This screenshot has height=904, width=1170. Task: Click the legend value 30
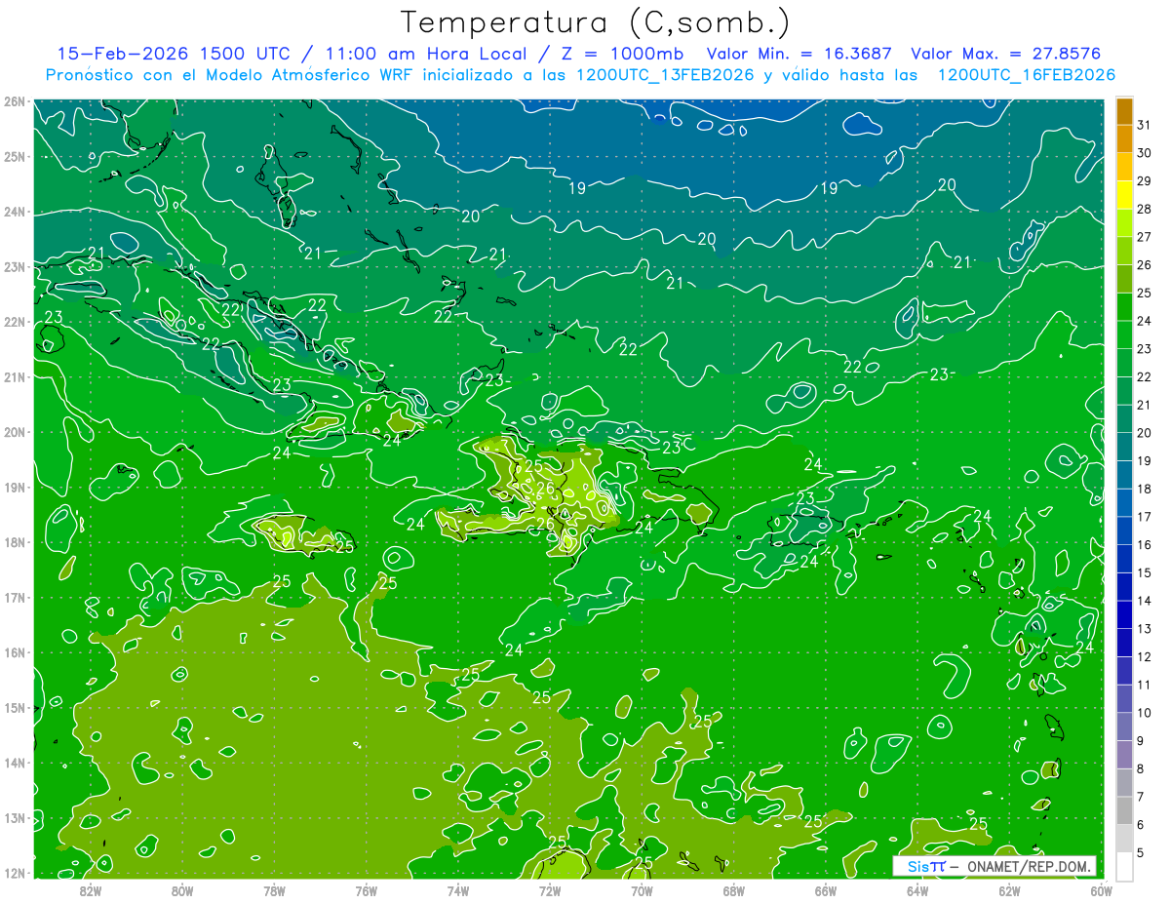pos(1144,153)
